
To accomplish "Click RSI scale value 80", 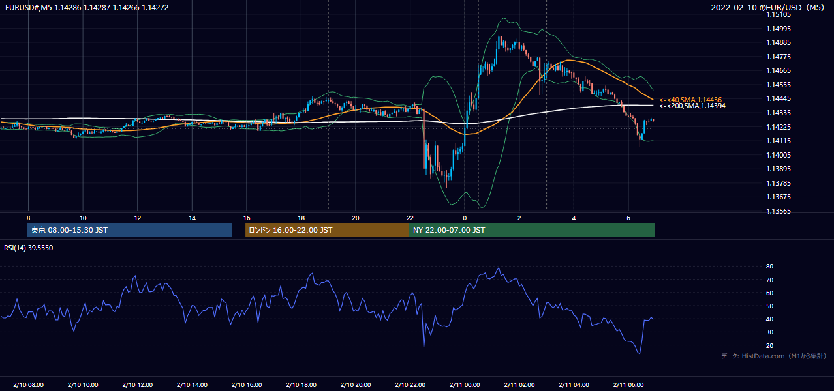I will tap(770, 267).
